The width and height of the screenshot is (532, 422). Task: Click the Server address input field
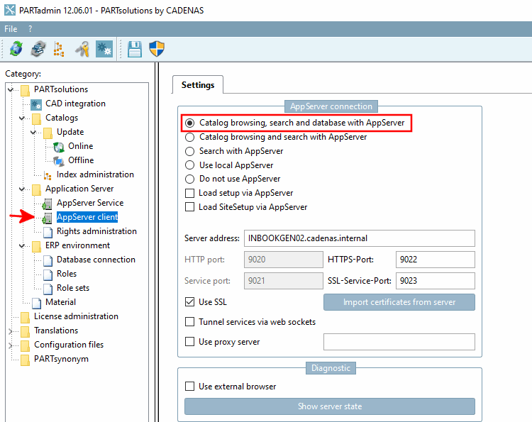click(360, 238)
